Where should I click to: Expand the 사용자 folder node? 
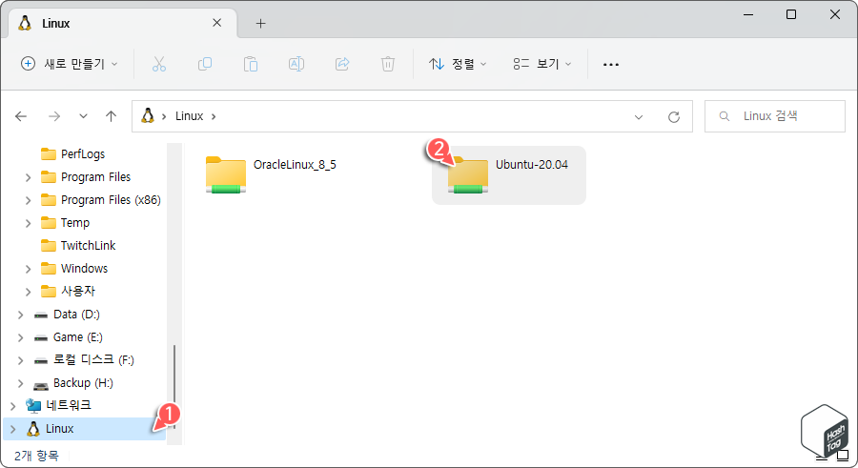pos(28,292)
